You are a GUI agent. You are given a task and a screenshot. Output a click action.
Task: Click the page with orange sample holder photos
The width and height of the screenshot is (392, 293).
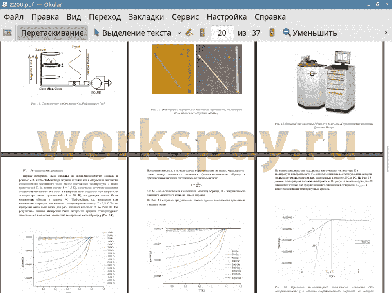click(192, 97)
